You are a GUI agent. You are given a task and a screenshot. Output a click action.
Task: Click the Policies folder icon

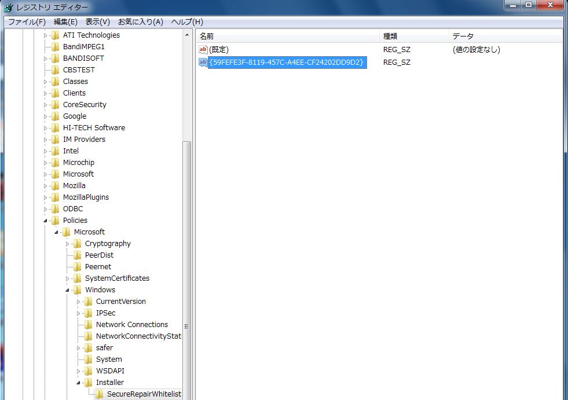[56, 221]
